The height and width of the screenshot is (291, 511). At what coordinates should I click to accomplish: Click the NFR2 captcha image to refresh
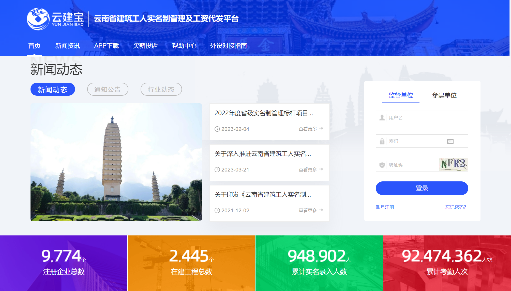click(454, 164)
